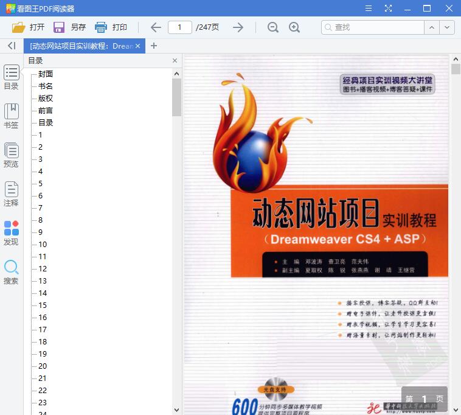
Task: Select 前言 in outline
Action: tap(46, 110)
